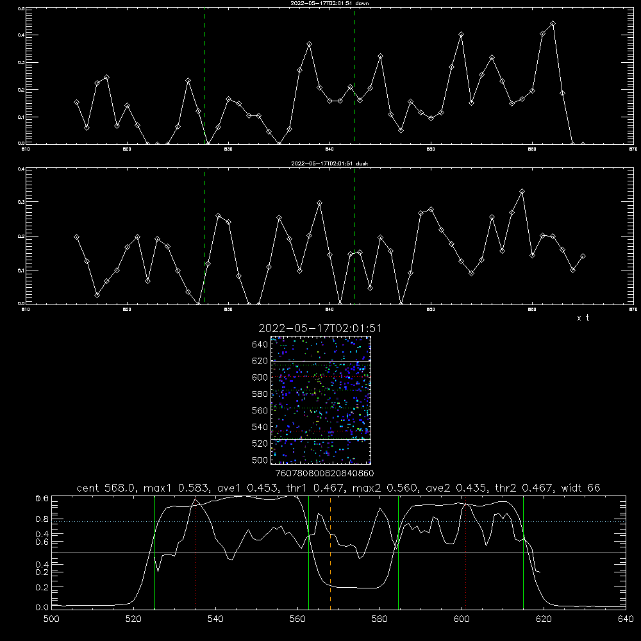Click the highest diamond marker in dawn plot
Image resolution: width=641 pixels, height=641 pixels.
pos(553,23)
